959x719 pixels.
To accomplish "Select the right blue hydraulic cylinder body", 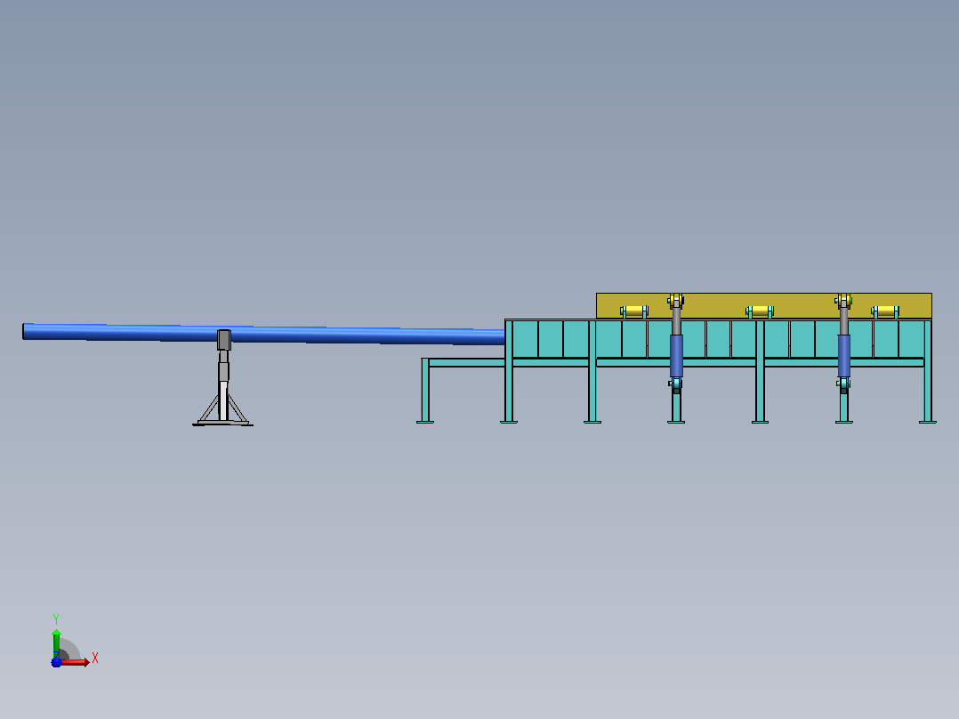I will (844, 356).
